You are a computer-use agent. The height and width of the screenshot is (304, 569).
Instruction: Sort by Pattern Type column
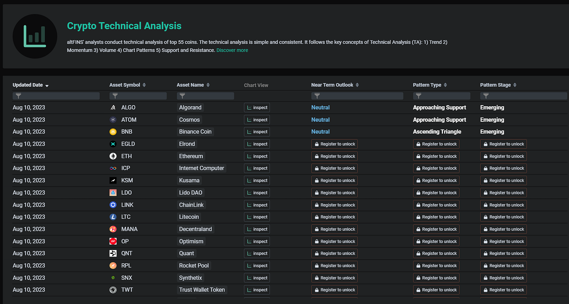(430, 85)
